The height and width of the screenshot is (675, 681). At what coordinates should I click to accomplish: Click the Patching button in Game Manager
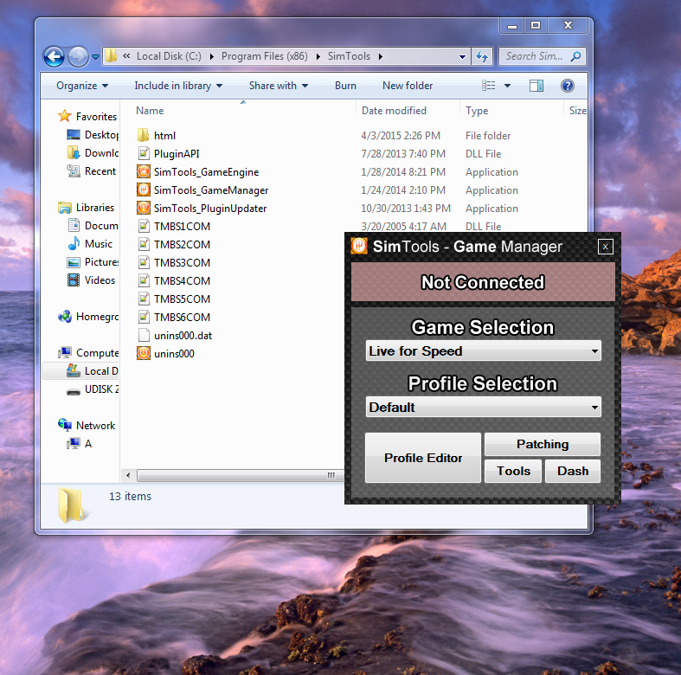(x=543, y=444)
